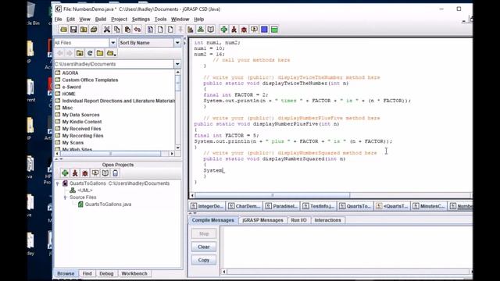Open the File menu

(x=59, y=20)
